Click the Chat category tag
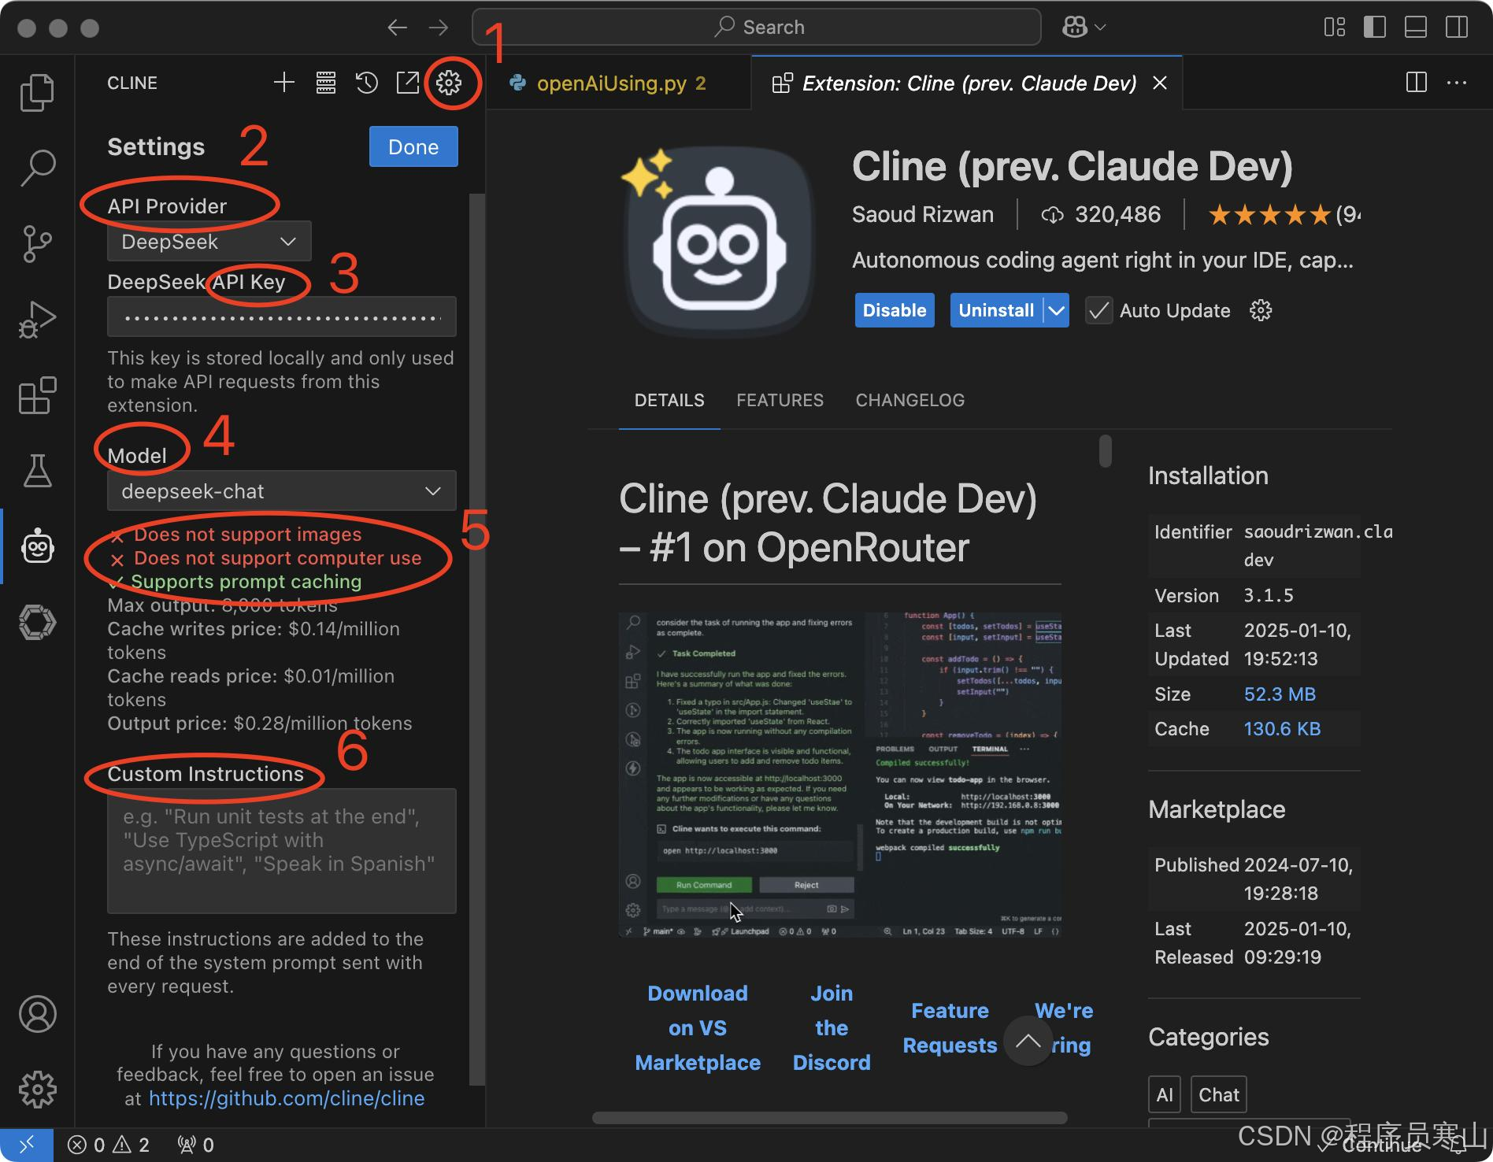This screenshot has height=1162, width=1493. tap(1218, 1095)
